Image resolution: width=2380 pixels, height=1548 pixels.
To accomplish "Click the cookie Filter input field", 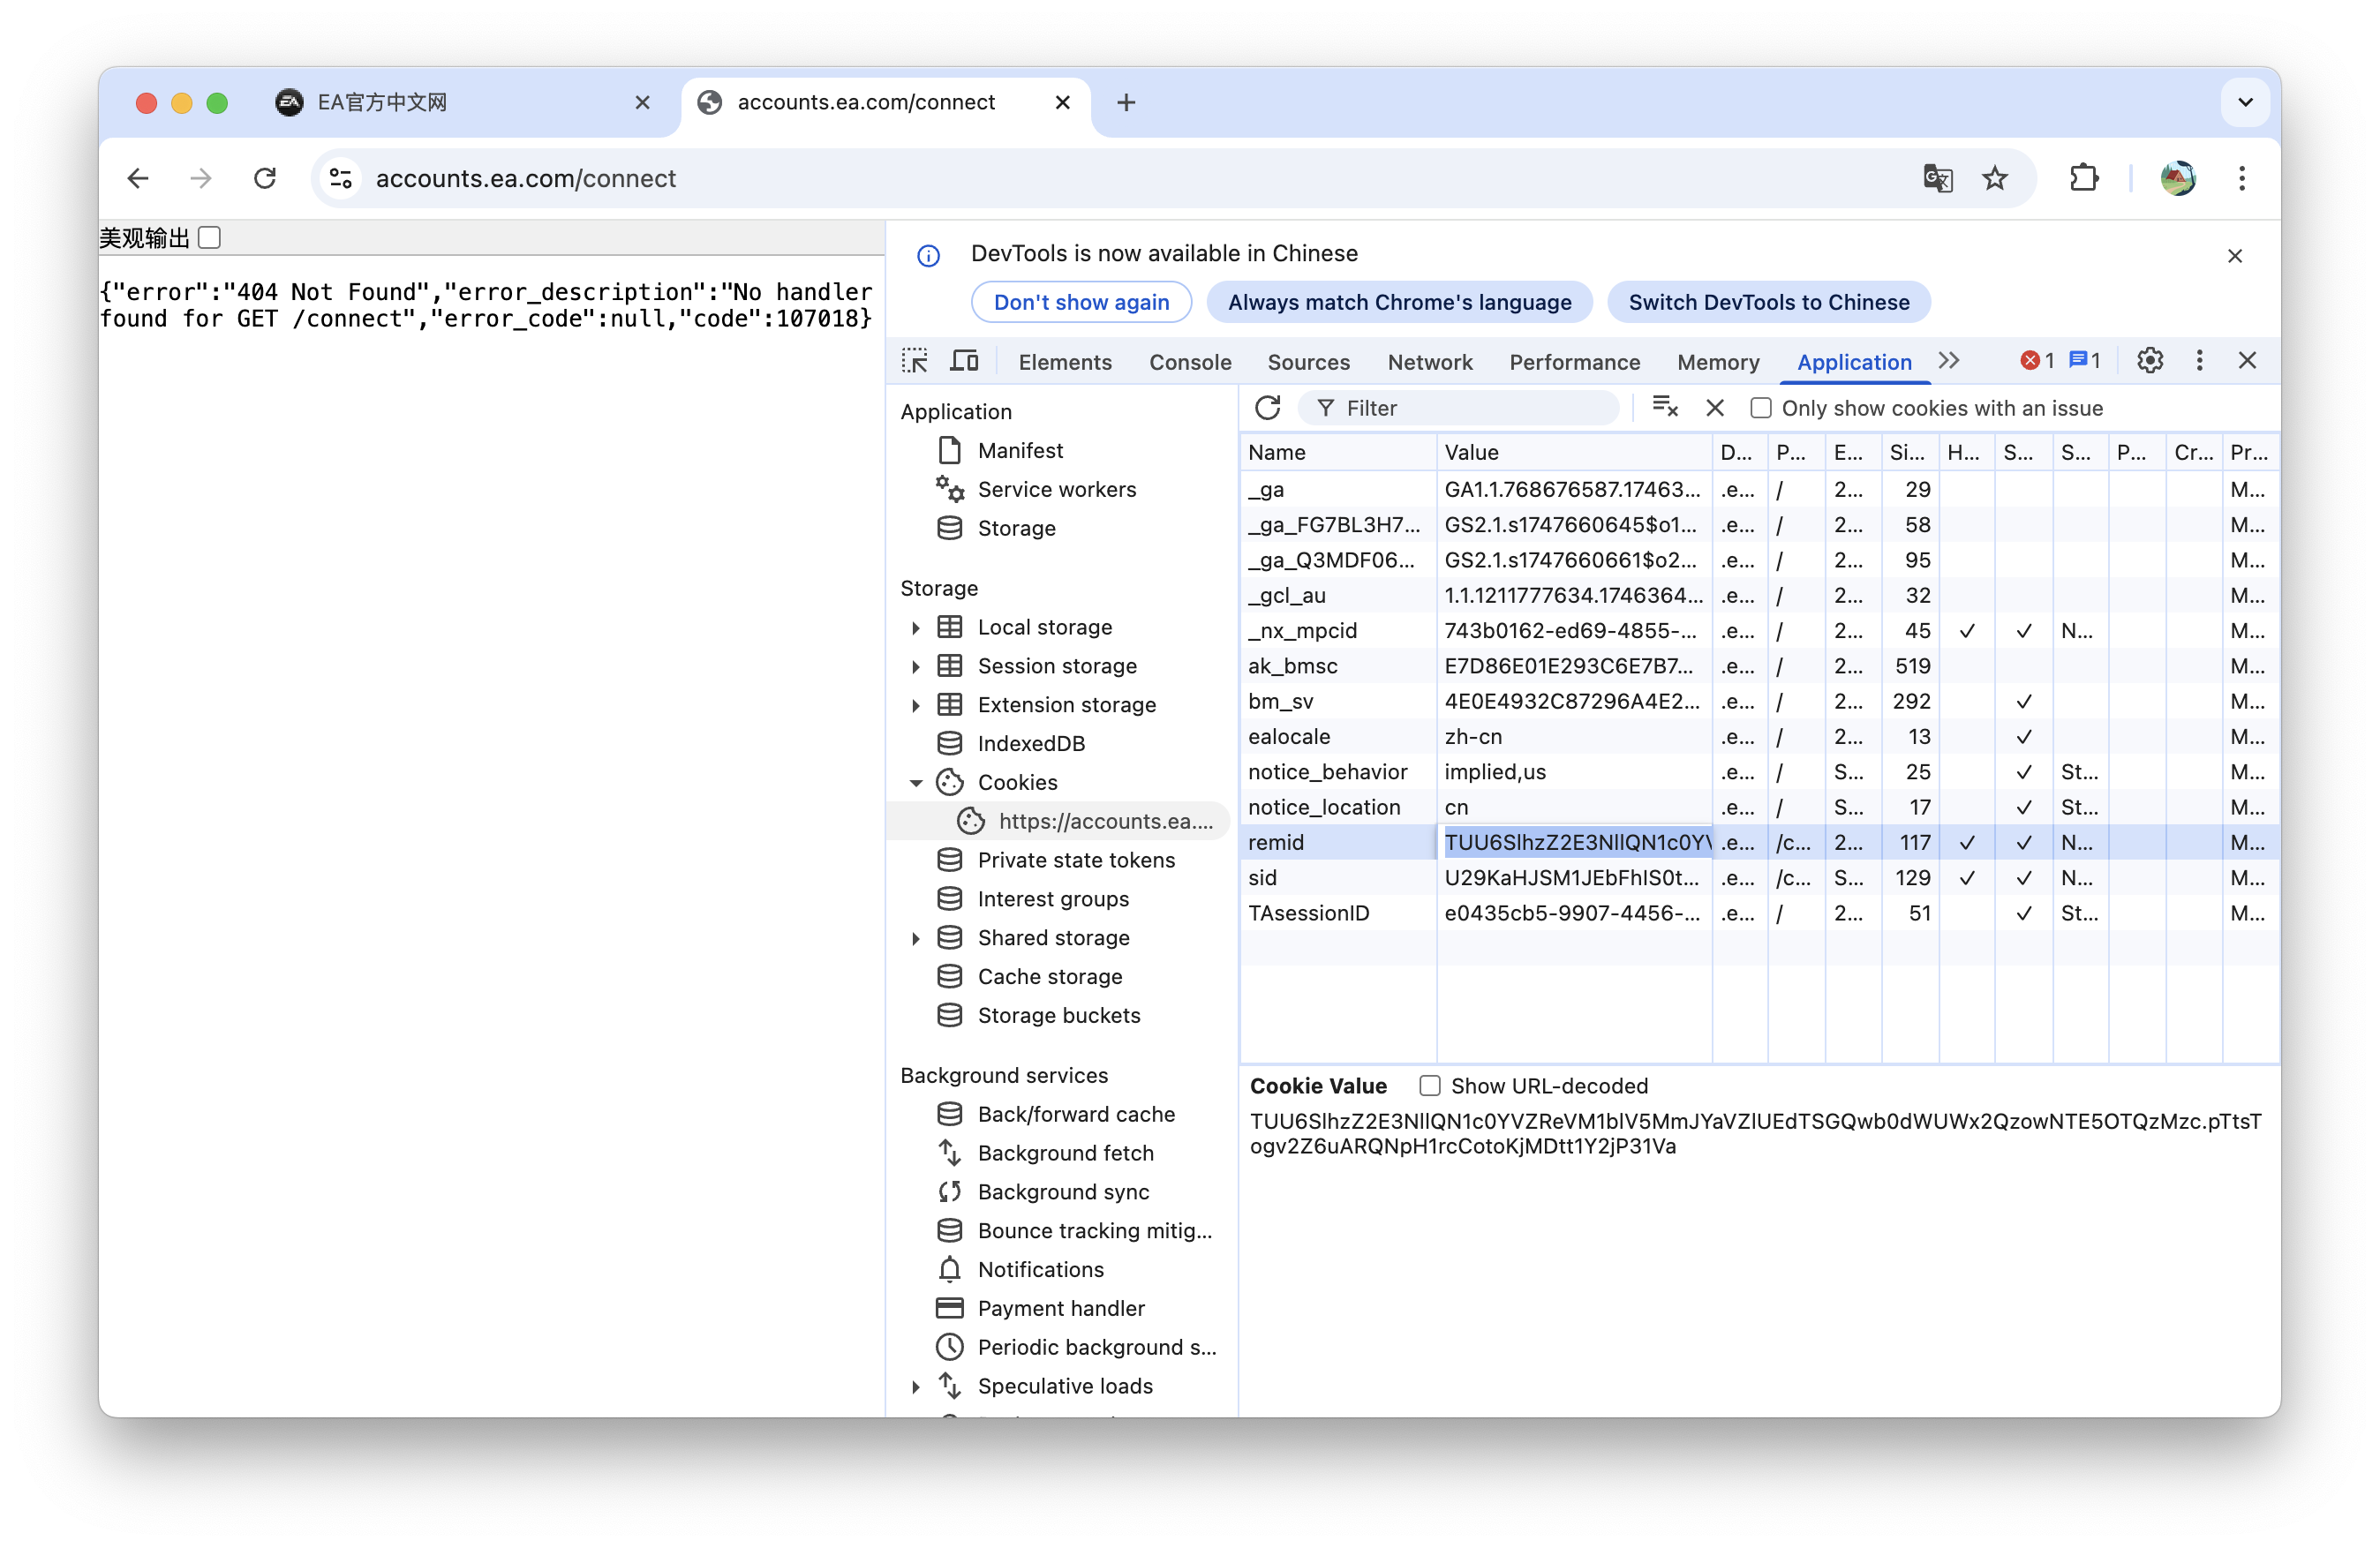I will click(1460, 408).
